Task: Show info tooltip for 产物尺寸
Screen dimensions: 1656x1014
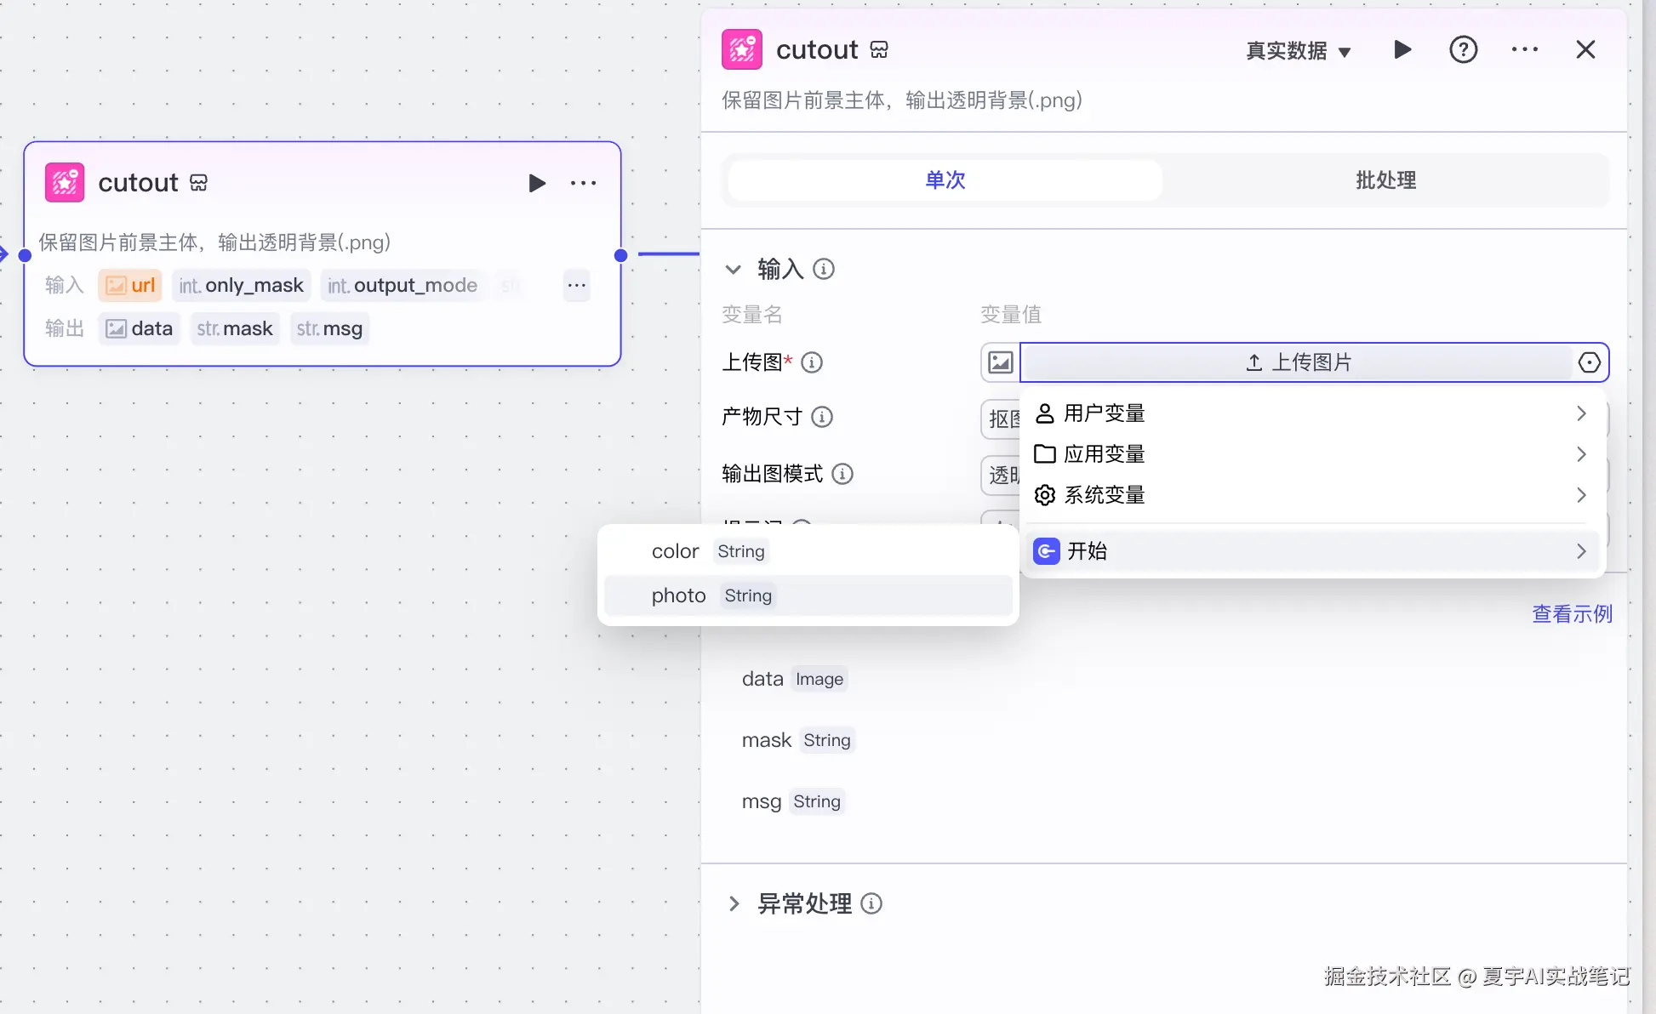Action: pos(822,417)
